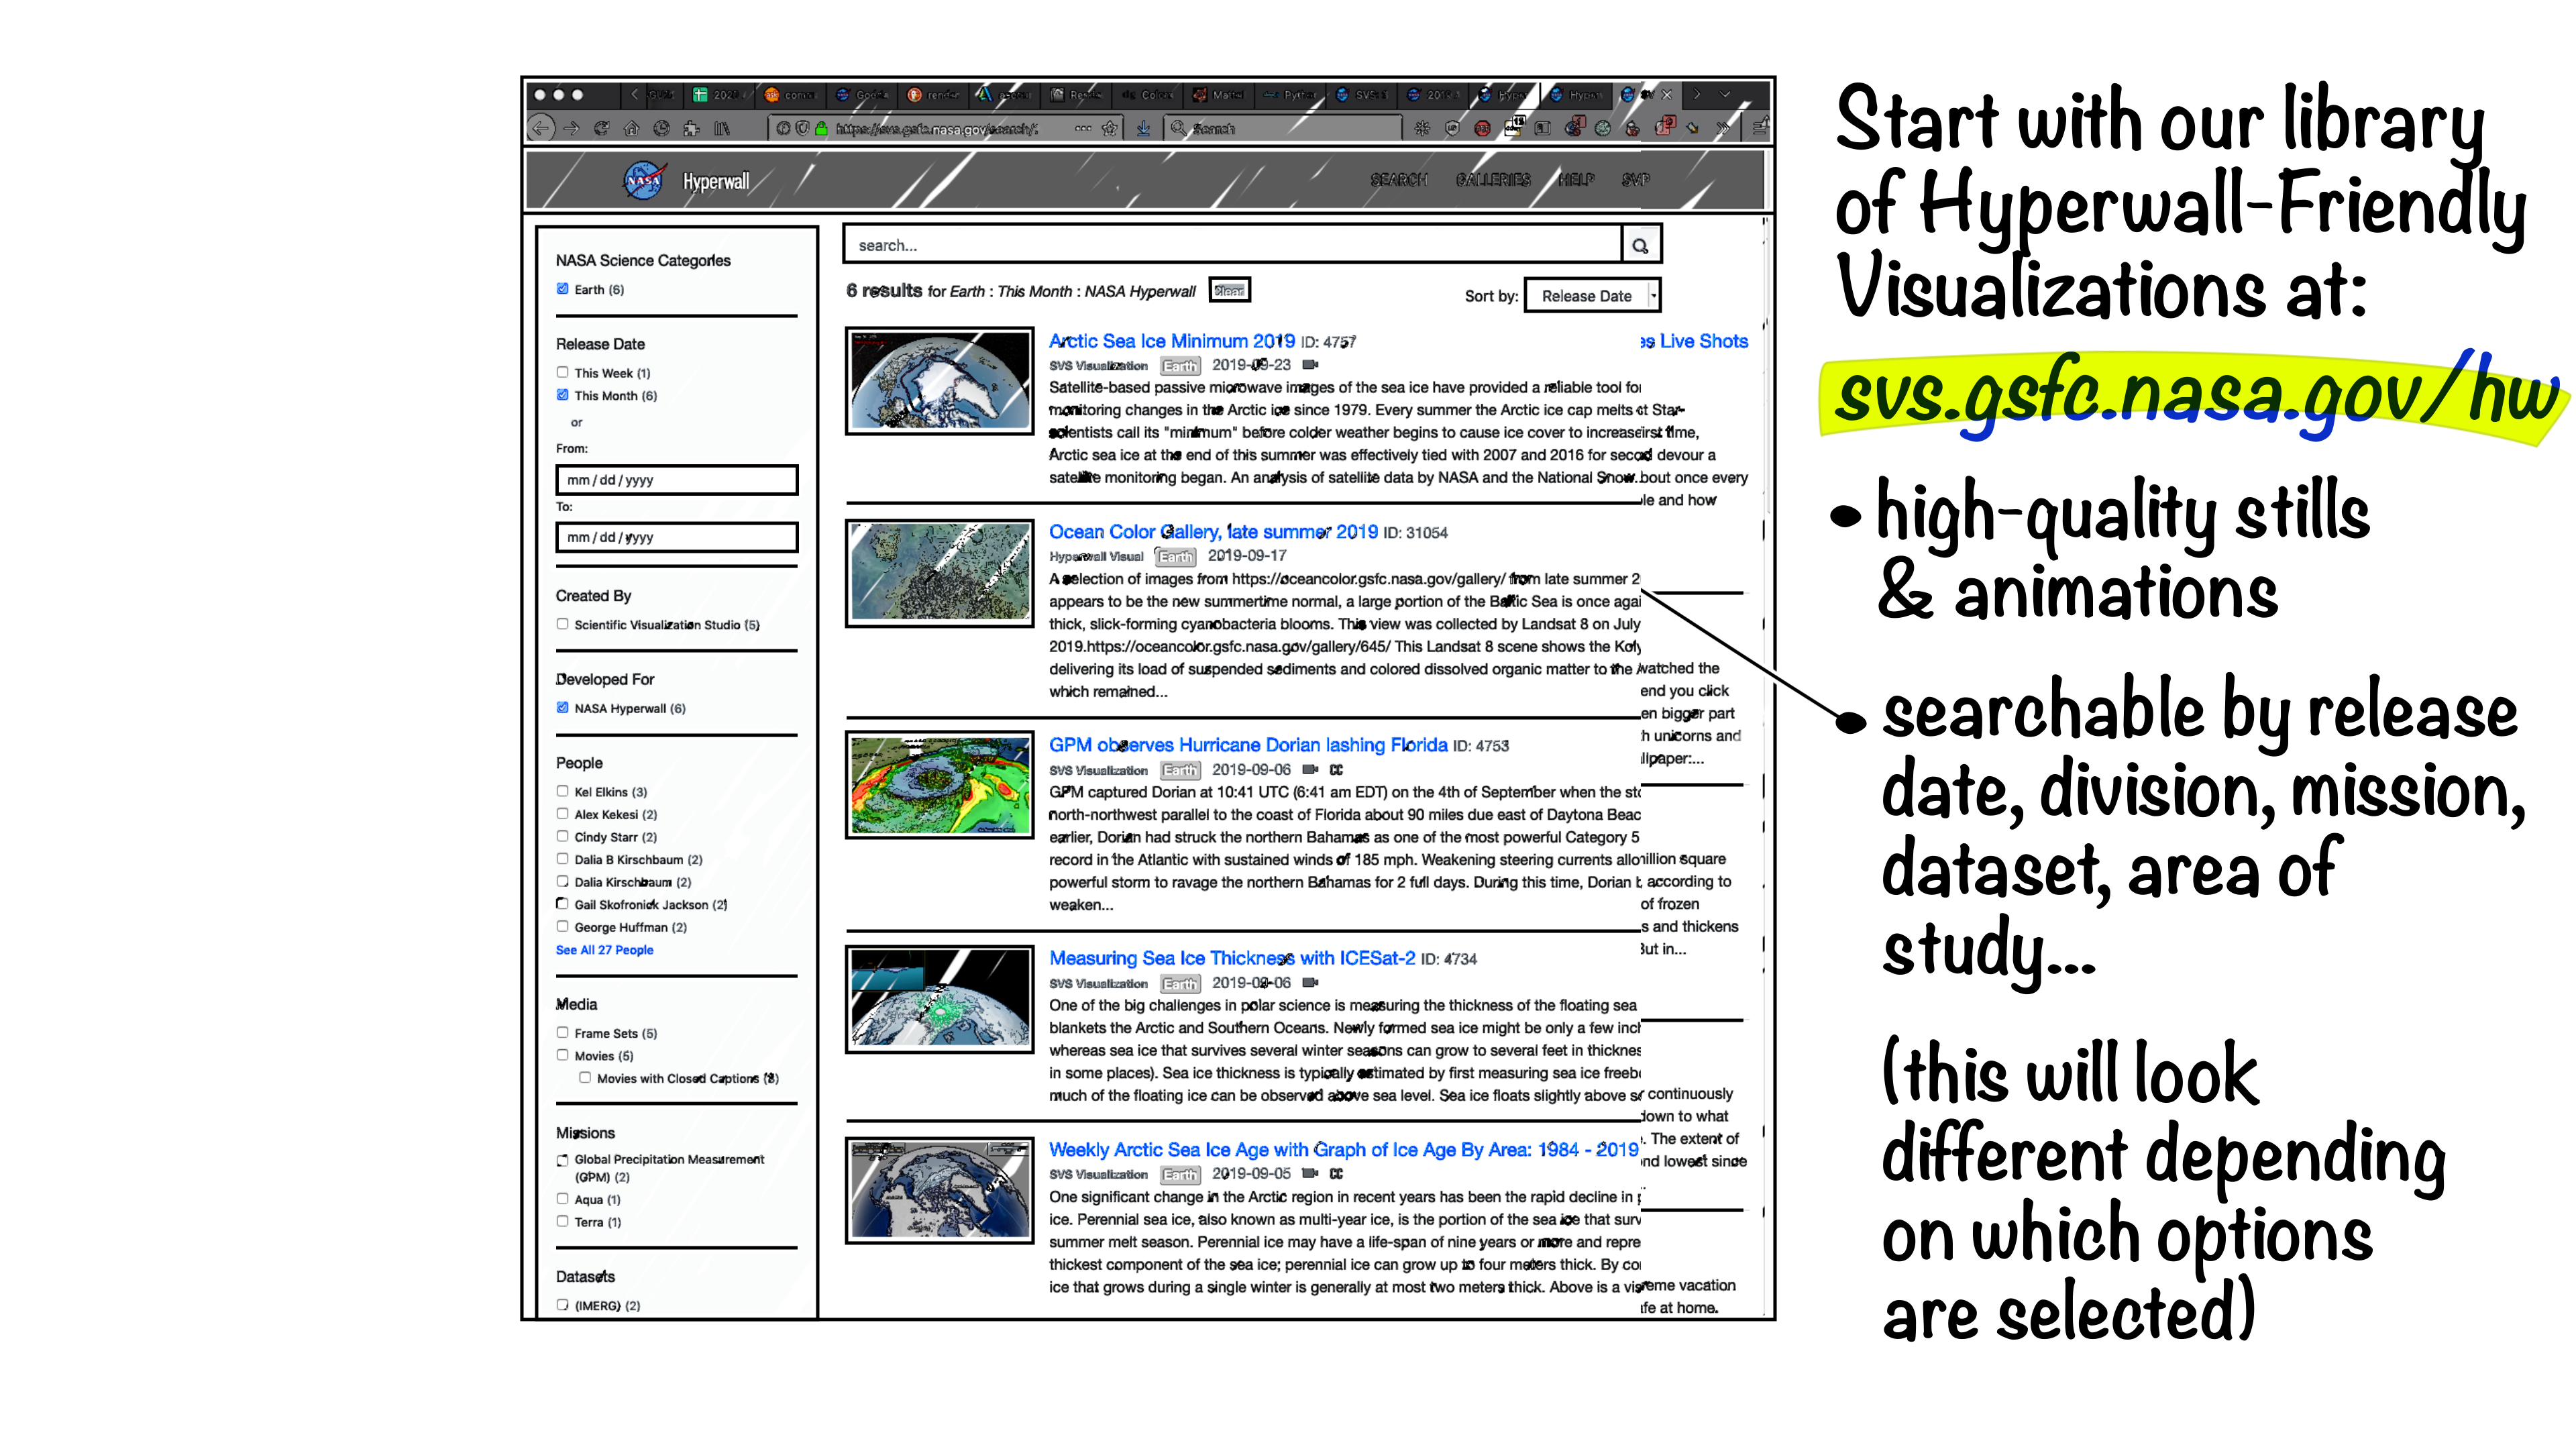Screen dimensions: 2576x1449
Task: Uncheck the This Month (6) checkbox
Action: (562, 395)
